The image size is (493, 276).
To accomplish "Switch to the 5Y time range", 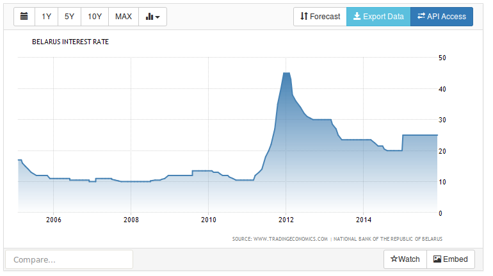I will (70, 17).
